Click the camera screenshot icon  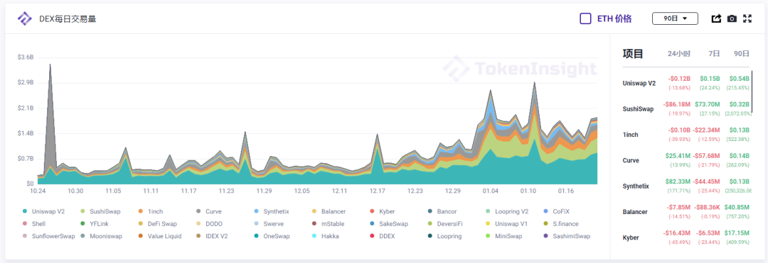pyautogui.click(x=732, y=18)
